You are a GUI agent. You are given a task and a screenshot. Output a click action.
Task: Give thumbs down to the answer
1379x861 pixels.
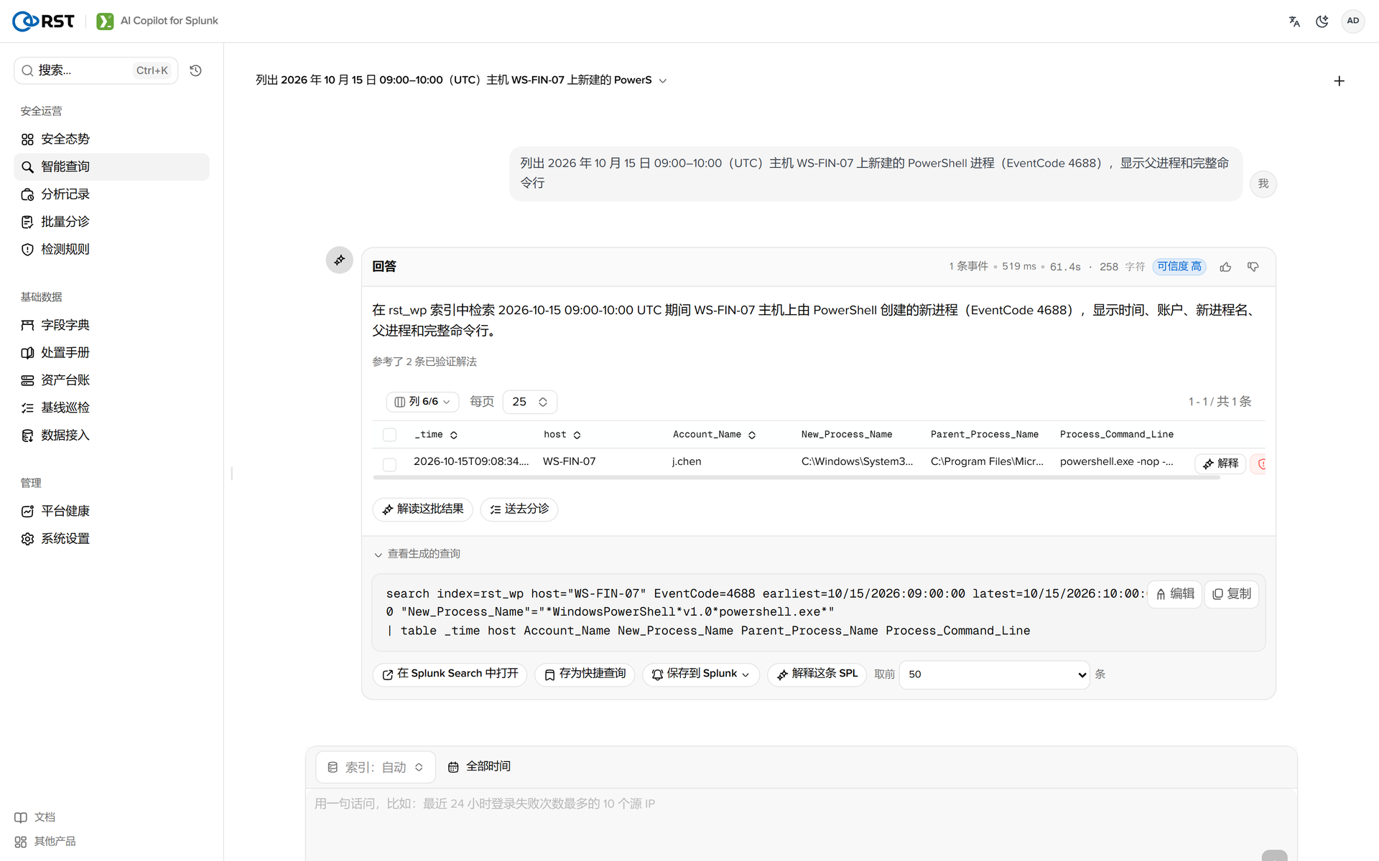click(1253, 267)
